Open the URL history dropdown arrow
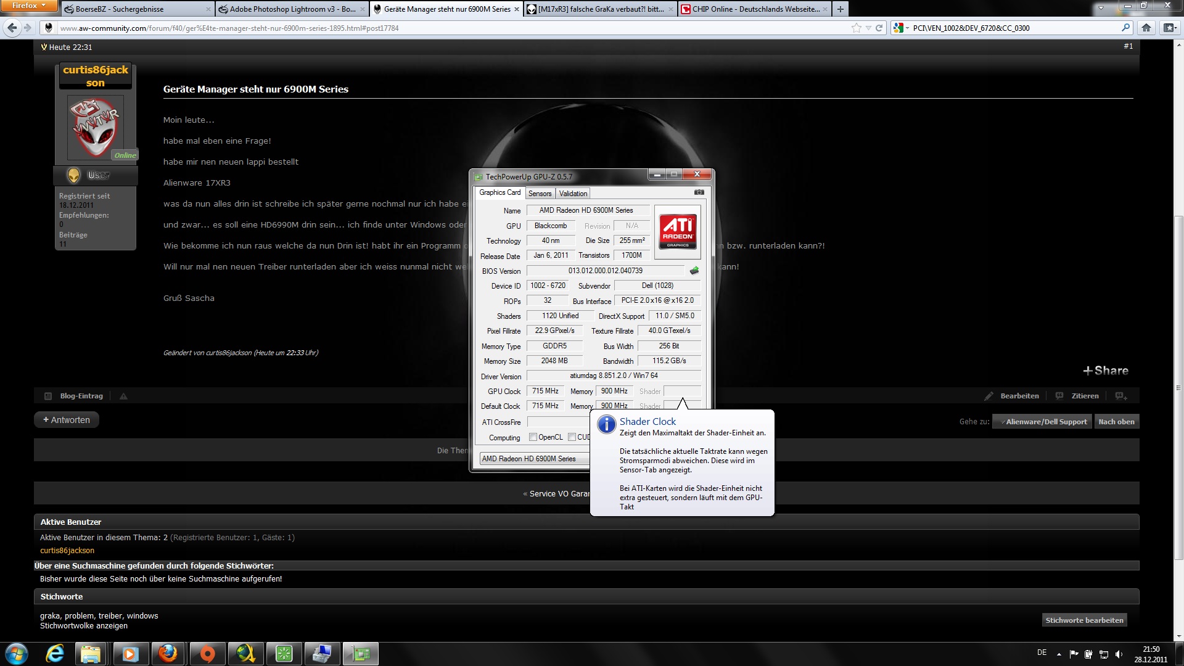The height and width of the screenshot is (666, 1184). coord(868,28)
